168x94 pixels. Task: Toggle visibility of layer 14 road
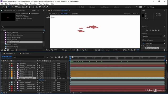coord(2,82)
